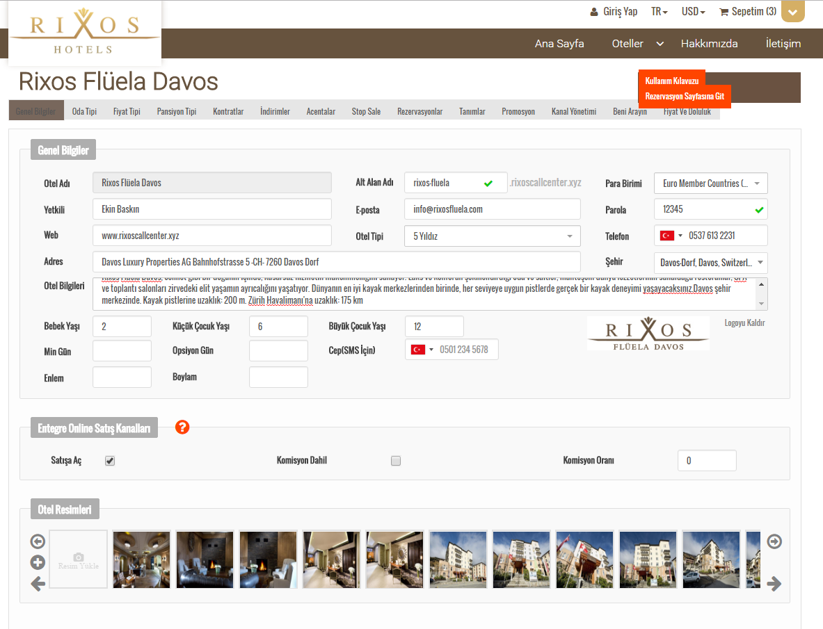The height and width of the screenshot is (629, 823).
Task: Open the Cep SMS country code arrow
Action: [x=431, y=349]
